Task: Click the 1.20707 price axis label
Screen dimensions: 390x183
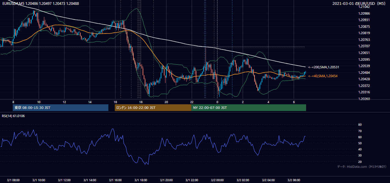Action: coord(364,46)
